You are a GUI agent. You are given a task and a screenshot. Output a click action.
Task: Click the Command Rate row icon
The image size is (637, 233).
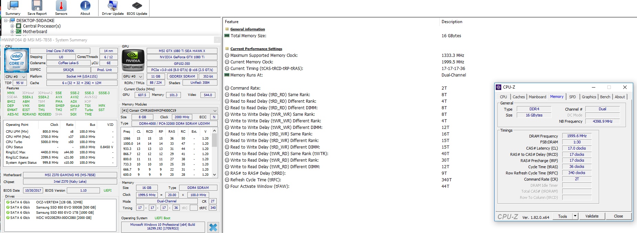pos(227,88)
